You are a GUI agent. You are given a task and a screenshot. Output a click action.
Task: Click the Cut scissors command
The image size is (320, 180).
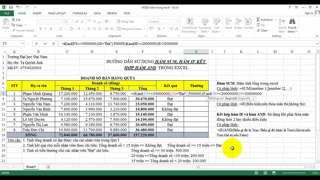tap(16, 20)
